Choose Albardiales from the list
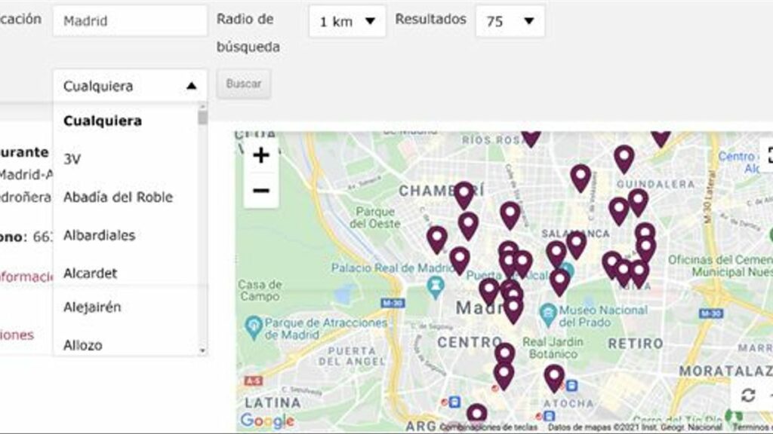This screenshot has width=773, height=434. [126, 235]
